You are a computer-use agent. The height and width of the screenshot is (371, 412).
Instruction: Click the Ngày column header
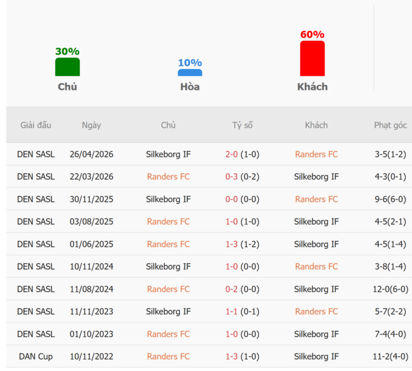pos(91,125)
